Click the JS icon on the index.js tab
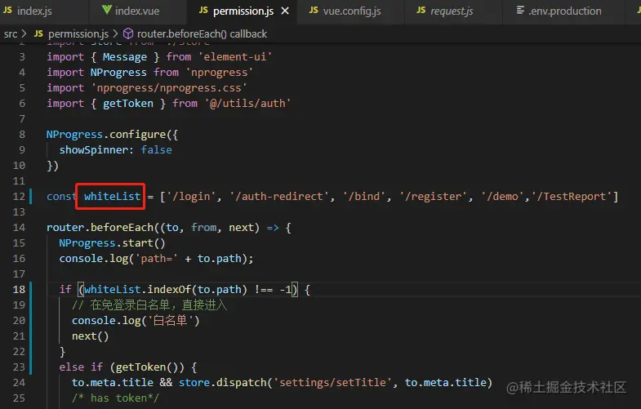The width and height of the screenshot is (641, 409). 8,10
